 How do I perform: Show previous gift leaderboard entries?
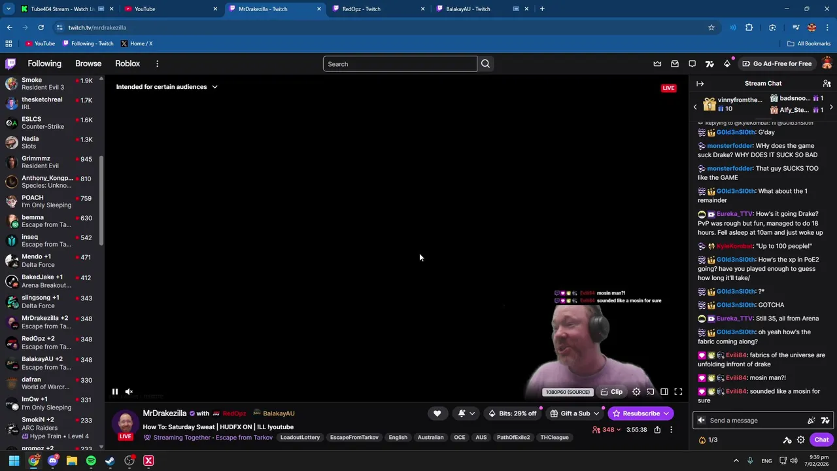click(695, 107)
